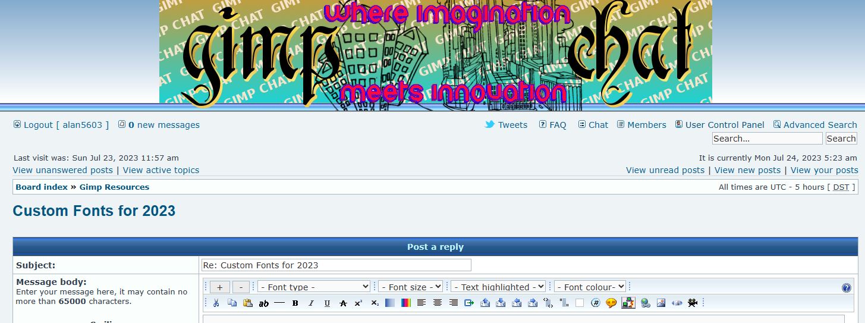Screen dimensions: 865x323
Task: Click the DST abbreviation
Action: tap(841, 187)
